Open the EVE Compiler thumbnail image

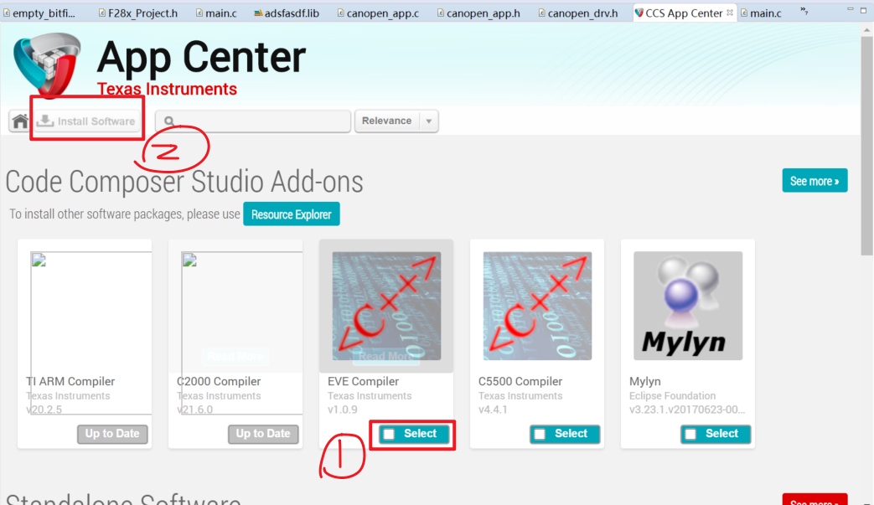(386, 306)
